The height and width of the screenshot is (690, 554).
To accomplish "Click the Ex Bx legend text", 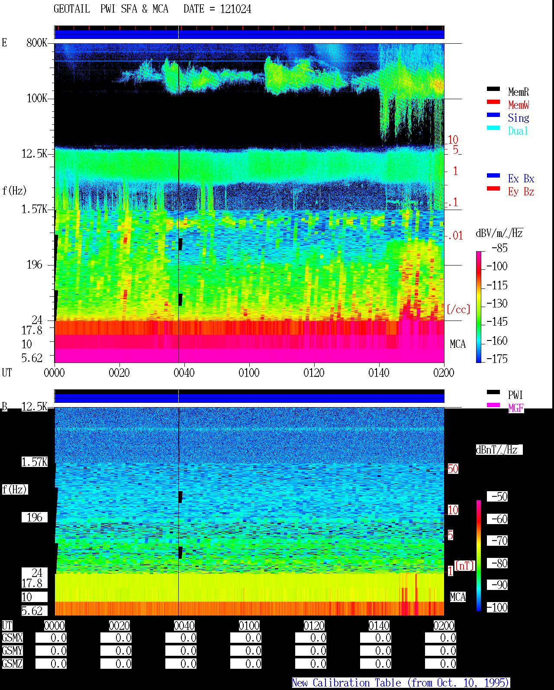I will click(x=521, y=178).
